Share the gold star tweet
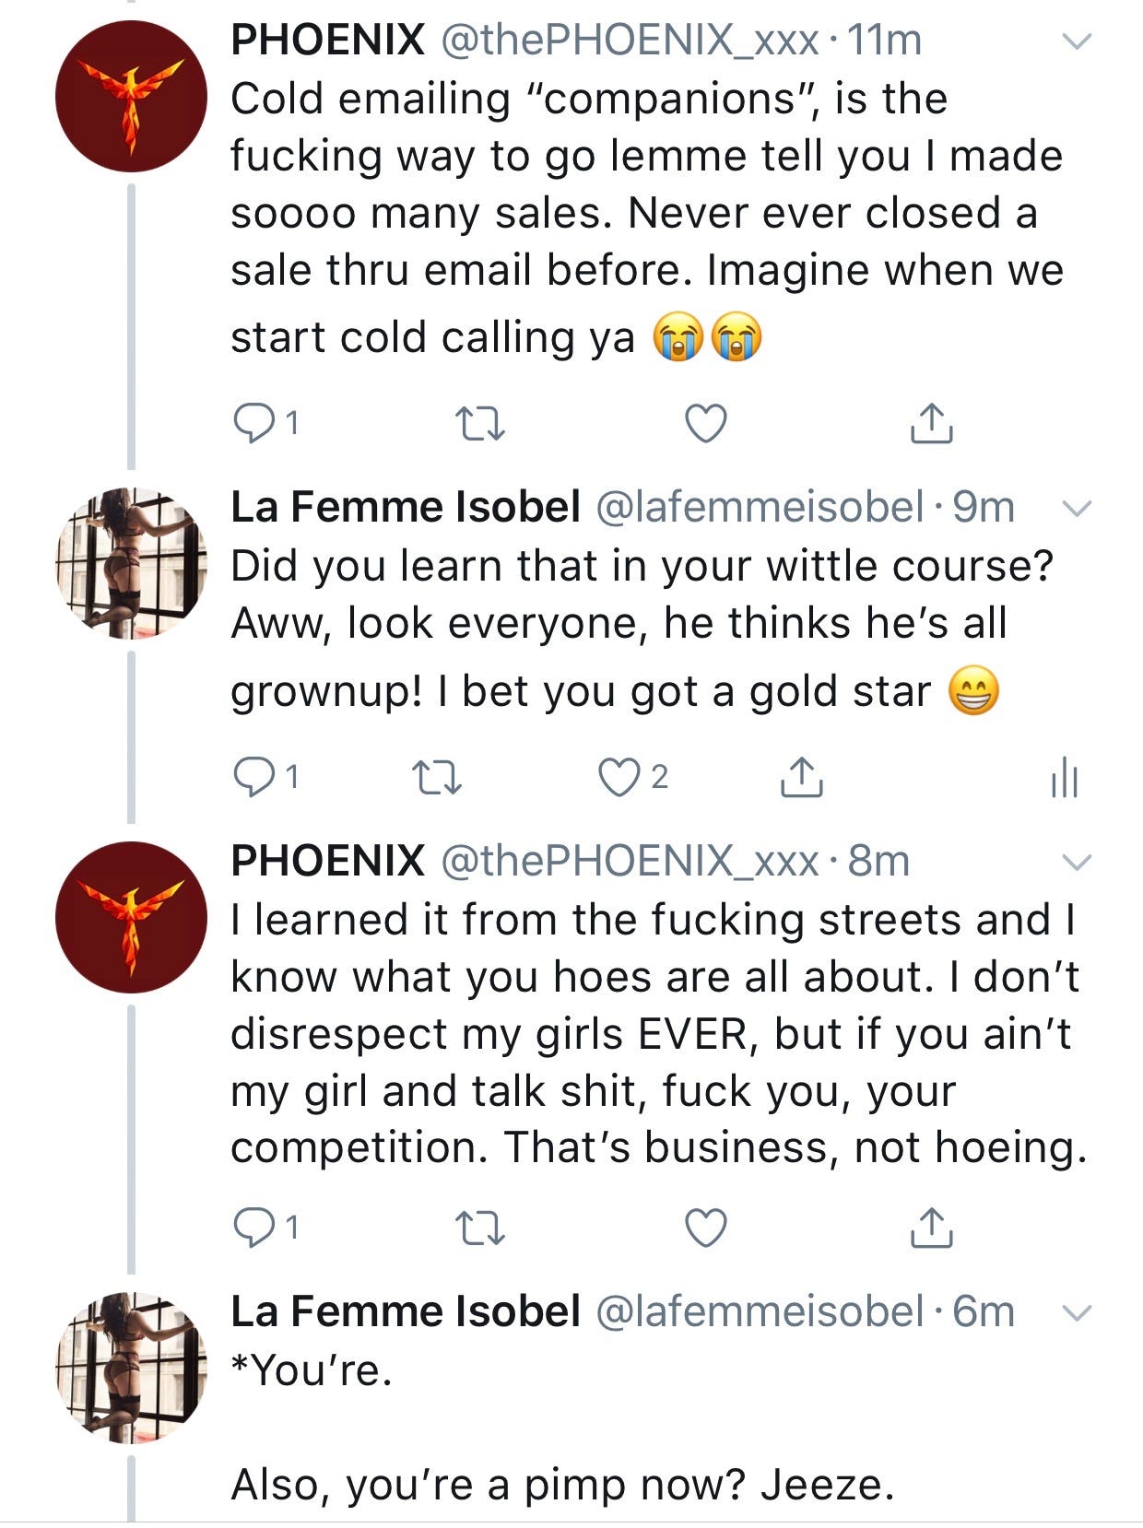This screenshot has width=1143, height=1528. click(x=801, y=778)
